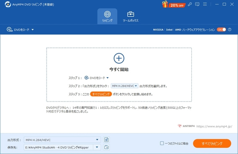The height and width of the screenshot is (154, 238).
Task: Click the AMD label in toolbar
Action: 178,30
